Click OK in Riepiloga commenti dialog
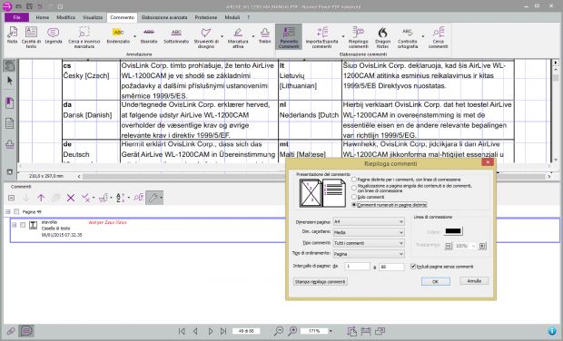The width and height of the screenshot is (563, 341). pos(436,281)
